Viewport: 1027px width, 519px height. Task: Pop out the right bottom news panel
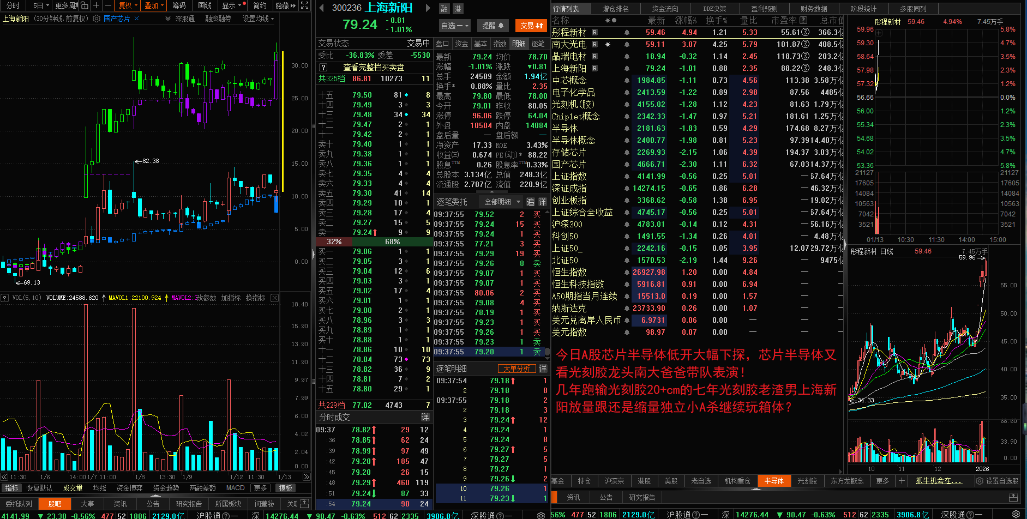(x=1013, y=497)
